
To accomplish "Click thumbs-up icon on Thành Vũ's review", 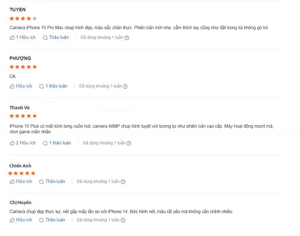I will (12, 143).
